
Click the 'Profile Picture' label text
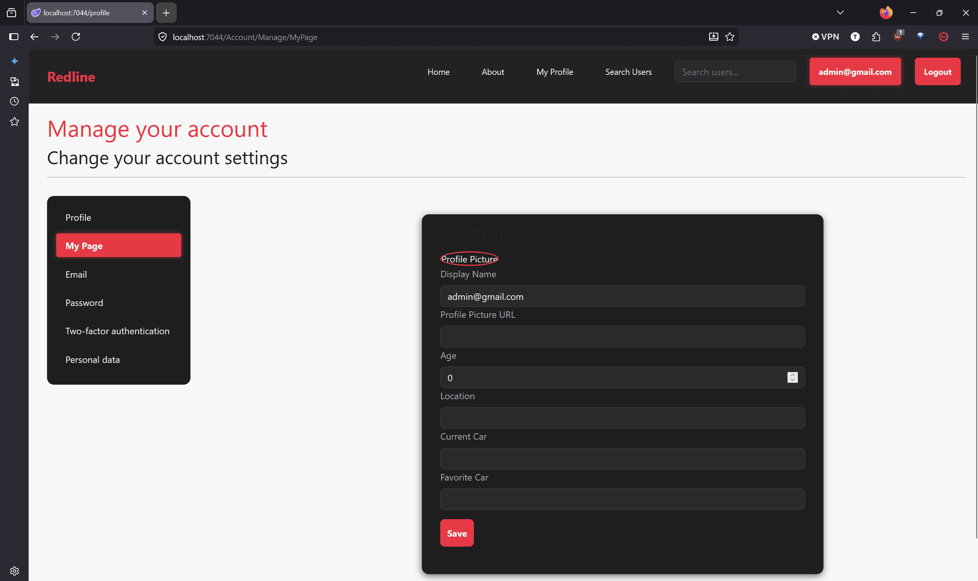coord(469,259)
